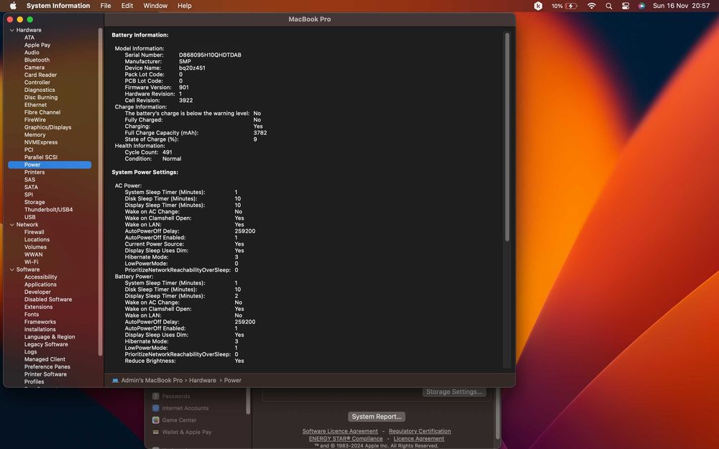
Task: Select Storage in the sidebar
Action: [35, 202]
